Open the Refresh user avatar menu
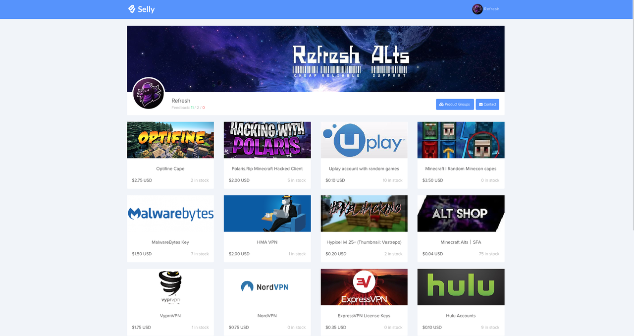 click(477, 9)
